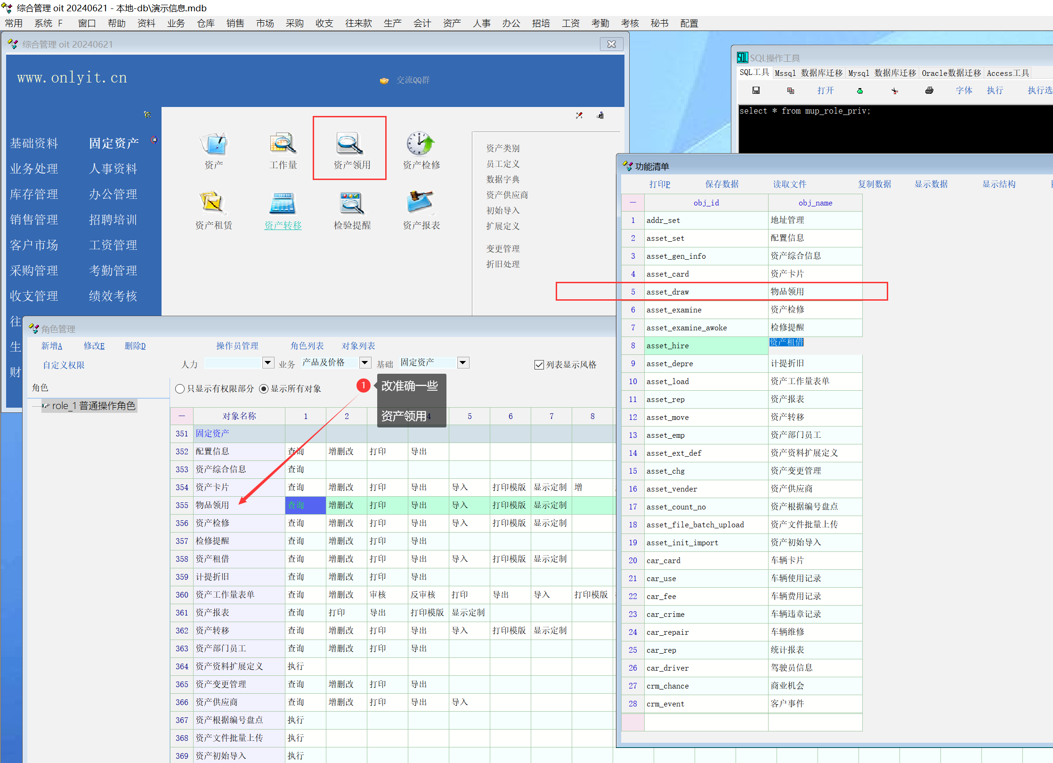The image size is (1053, 763).
Task: Expand the 业务 产品及价格 dropdown
Action: click(x=365, y=362)
